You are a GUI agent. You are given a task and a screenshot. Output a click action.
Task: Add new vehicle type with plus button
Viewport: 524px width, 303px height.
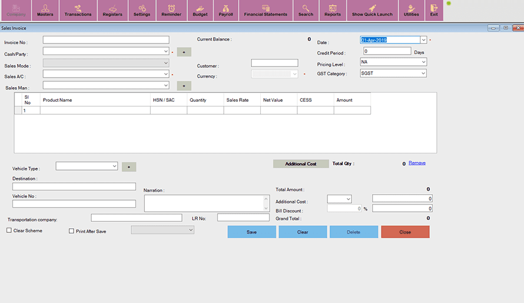coord(129,167)
